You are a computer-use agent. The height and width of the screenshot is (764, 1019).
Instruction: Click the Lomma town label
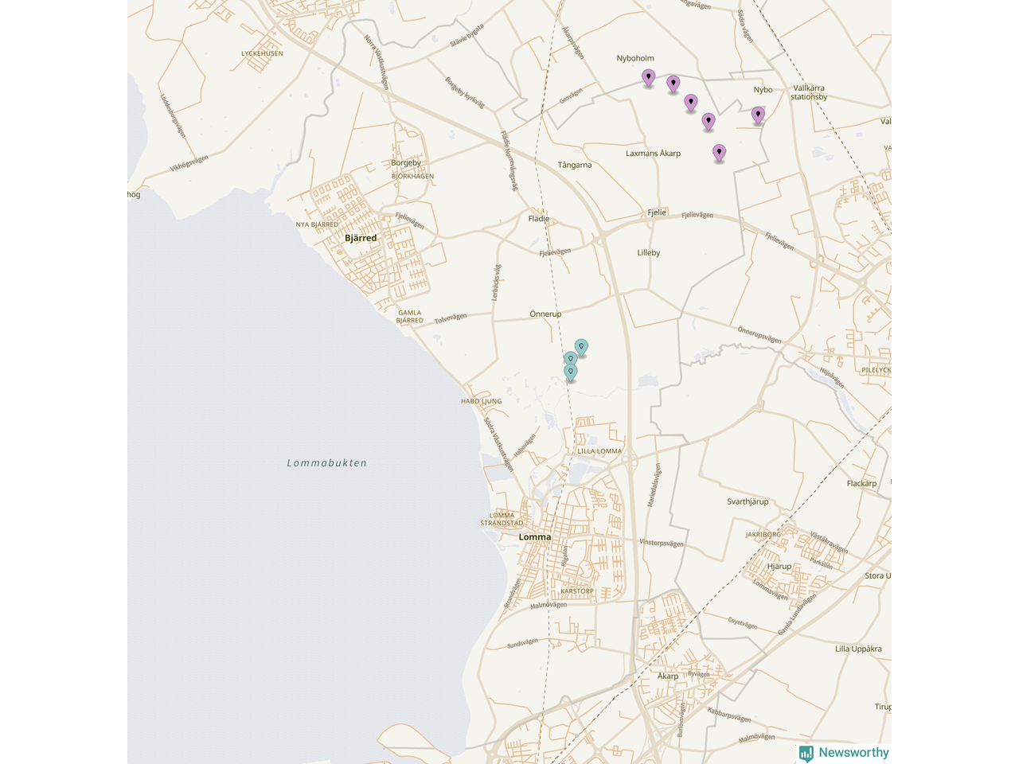pyautogui.click(x=535, y=537)
